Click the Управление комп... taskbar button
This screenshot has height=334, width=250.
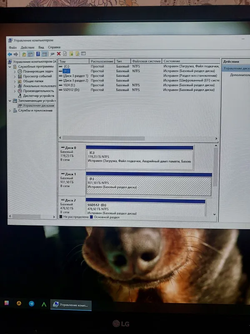(71, 305)
